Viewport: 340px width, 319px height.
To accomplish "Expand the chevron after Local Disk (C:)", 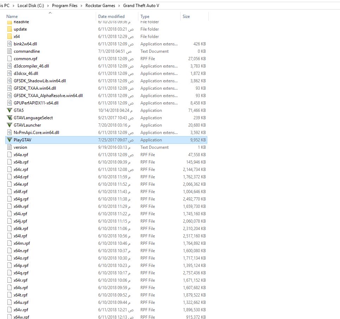I will pos(48,6).
